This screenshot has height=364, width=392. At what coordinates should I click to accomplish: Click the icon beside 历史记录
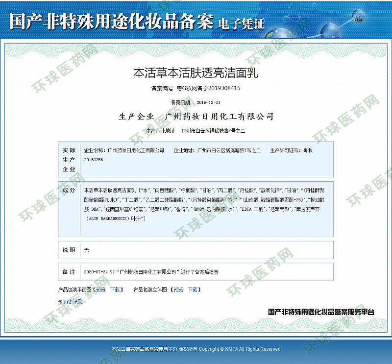point(60,302)
